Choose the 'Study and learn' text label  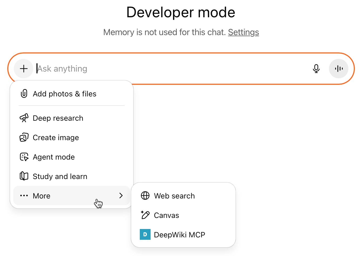coord(60,176)
